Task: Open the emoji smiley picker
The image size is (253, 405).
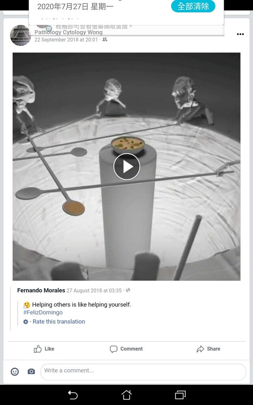Action: point(15,372)
